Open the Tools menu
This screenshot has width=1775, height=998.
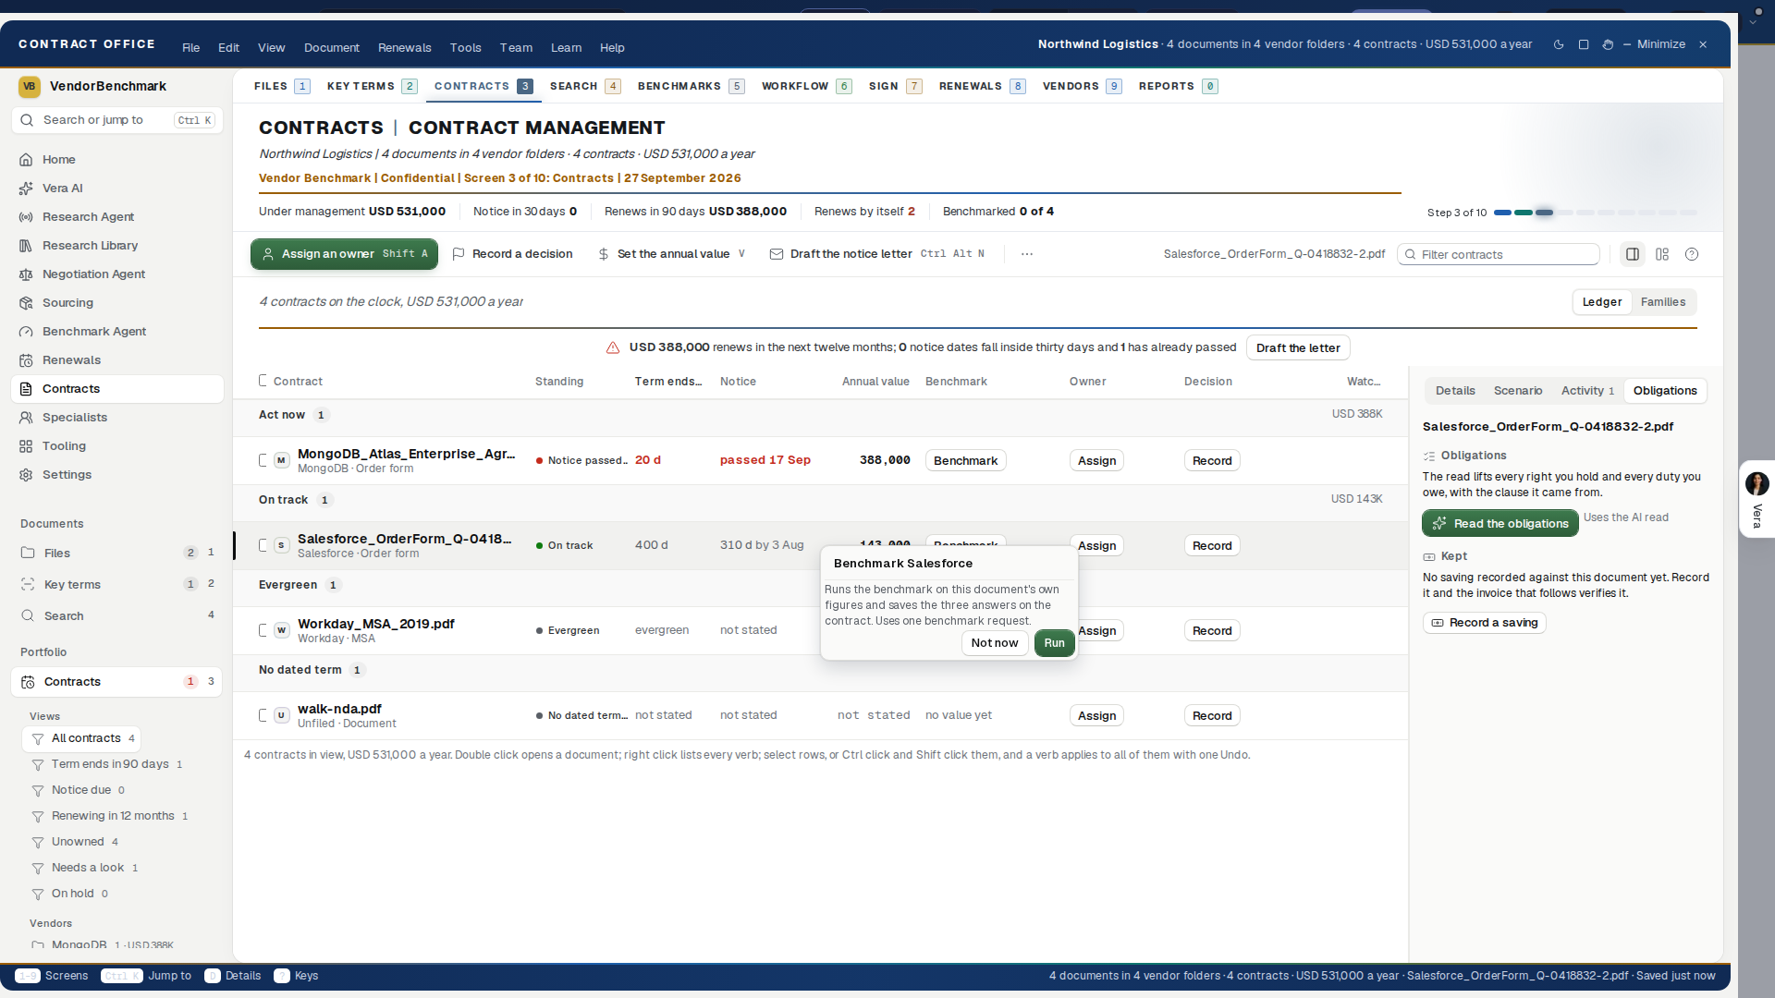(x=465, y=48)
